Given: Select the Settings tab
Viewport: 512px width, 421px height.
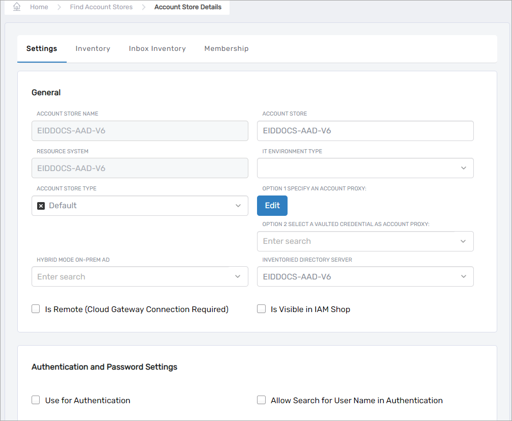Looking at the screenshot, I should pos(42,49).
